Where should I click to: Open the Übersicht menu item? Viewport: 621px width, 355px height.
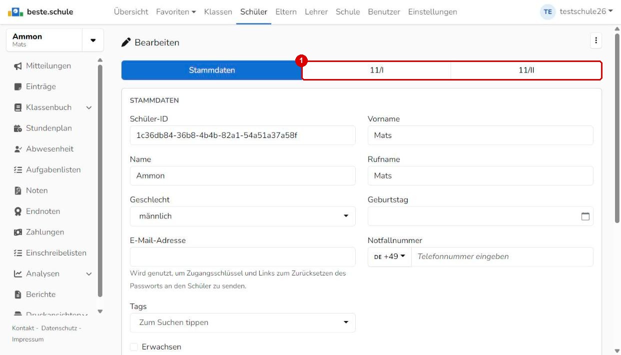coord(131,11)
